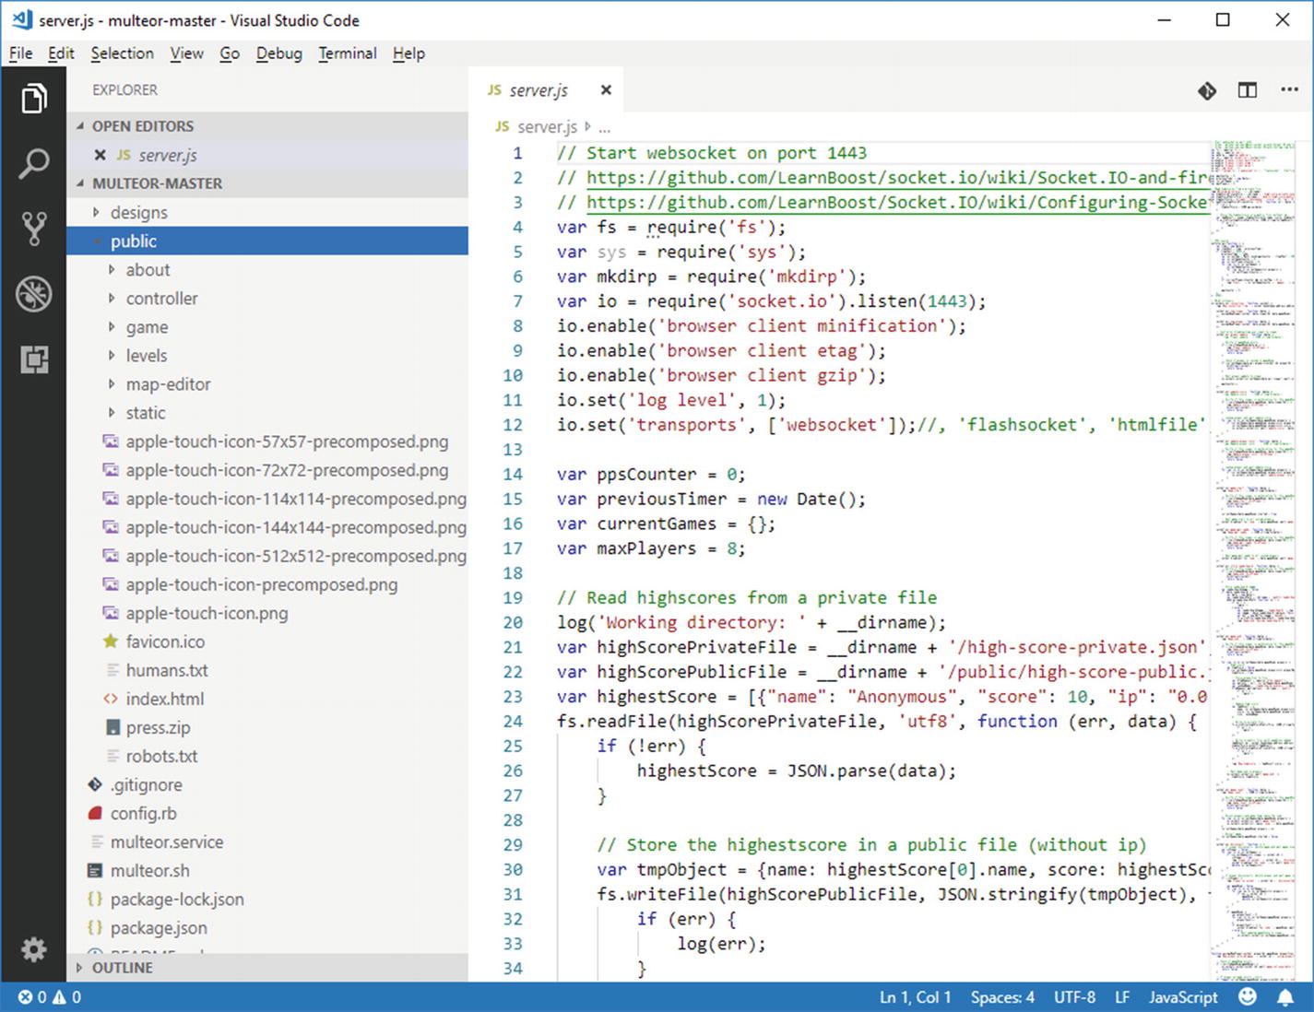Expand the designs folder
This screenshot has width=1314, height=1012.
[138, 213]
